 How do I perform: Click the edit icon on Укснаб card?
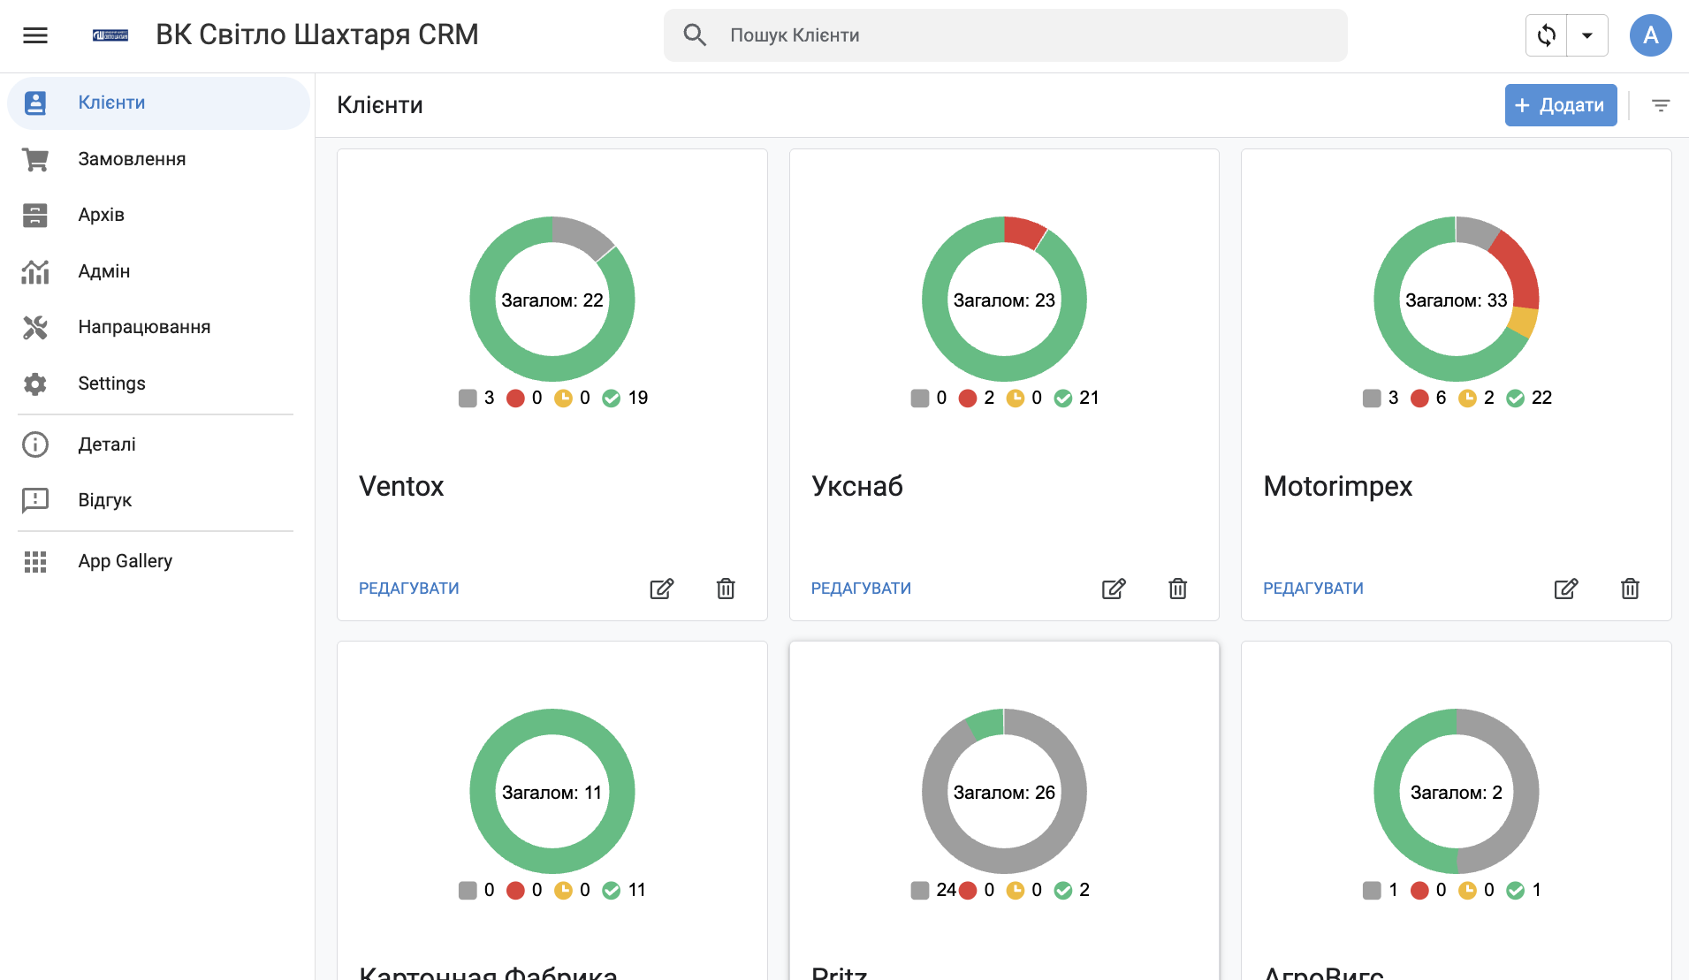point(1114,589)
